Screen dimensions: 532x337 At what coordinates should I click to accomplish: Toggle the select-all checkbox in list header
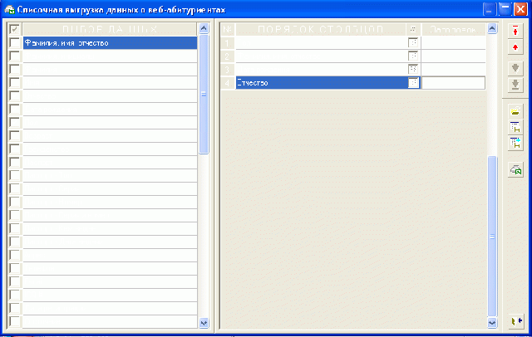click(x=14, y=29)
